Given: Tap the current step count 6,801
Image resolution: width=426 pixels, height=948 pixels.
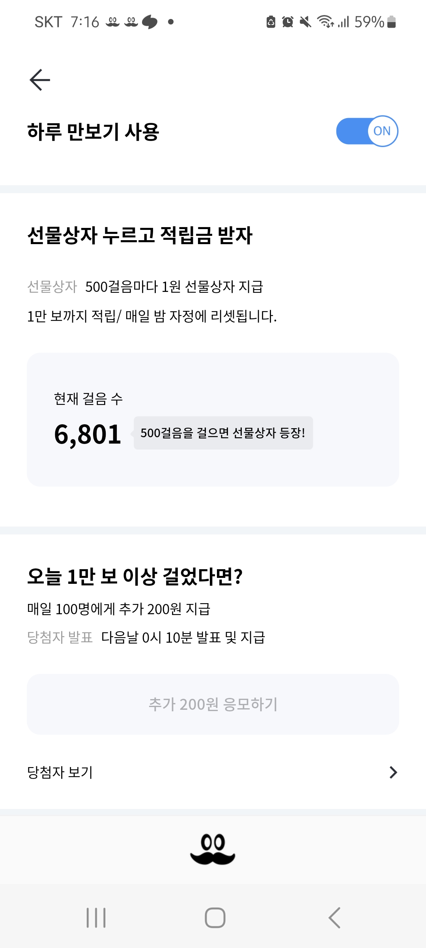Looking at the screenshot, I should click(88, 434).
